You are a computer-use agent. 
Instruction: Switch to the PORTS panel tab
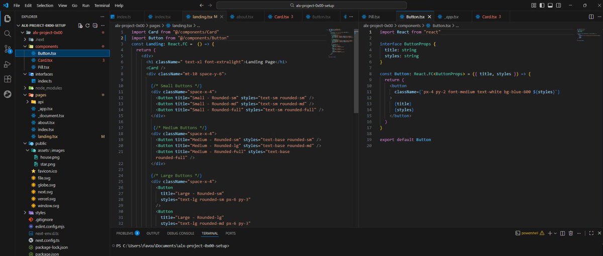tap(230, 233)
